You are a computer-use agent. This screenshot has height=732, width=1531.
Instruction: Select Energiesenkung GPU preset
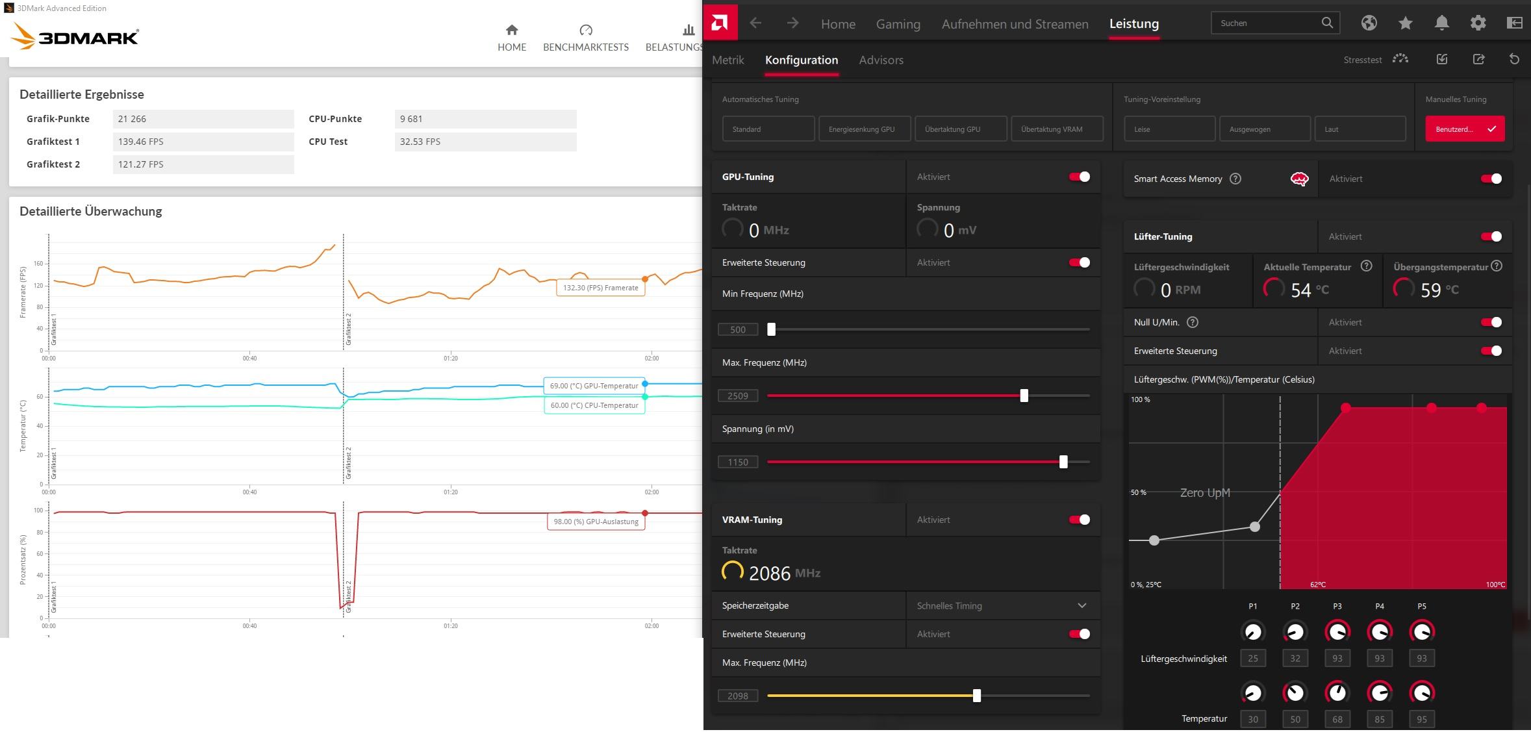(x=865, y=129)
